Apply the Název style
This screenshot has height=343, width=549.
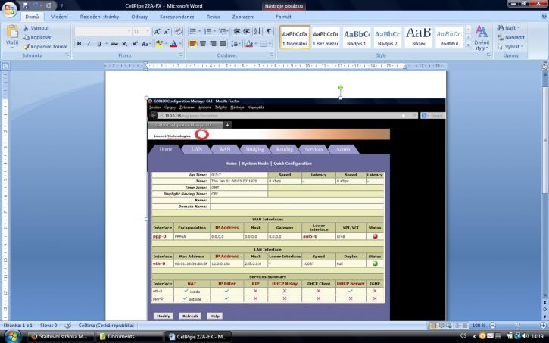pos(419,37)
